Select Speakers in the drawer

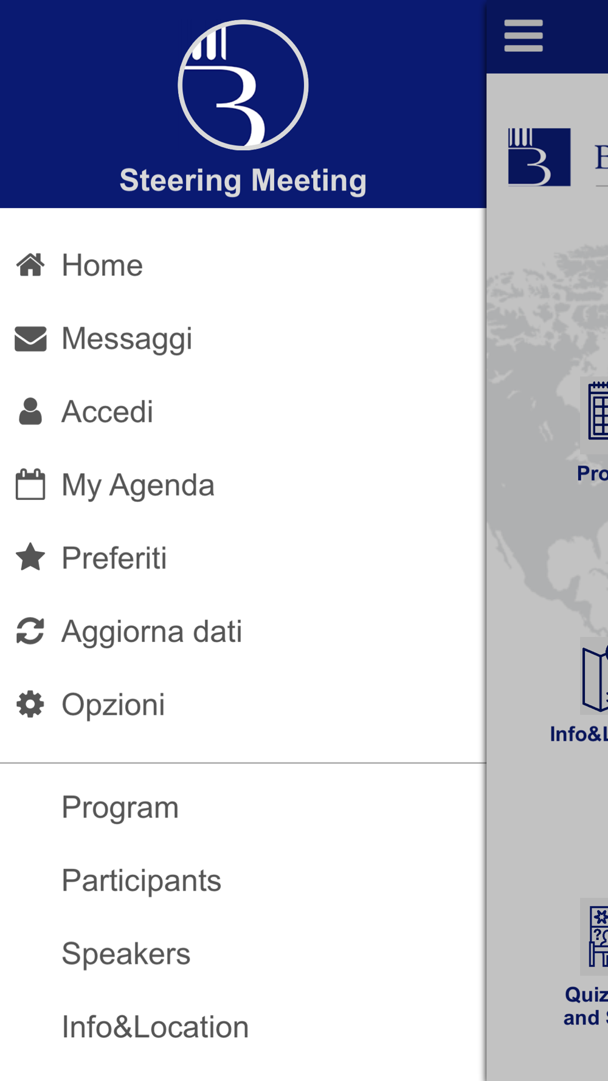[126, 954]
